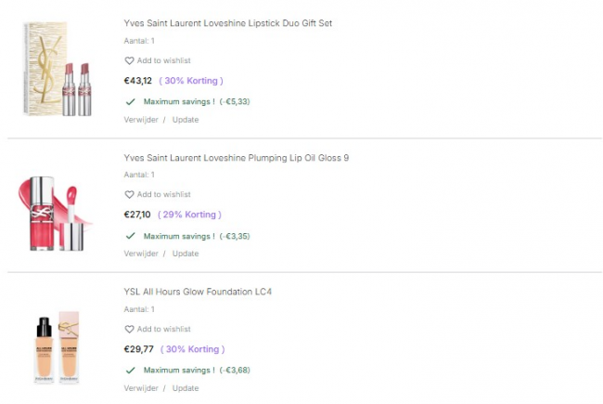
Task: Open the YSL All Hours Glow Foundation LC4 title
Action: (x=198, y=292)
